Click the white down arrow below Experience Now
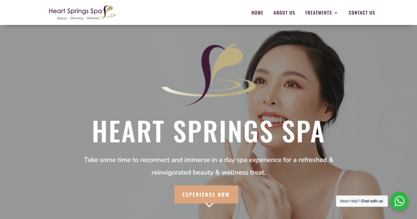Image resolution: width=417 pixels, height=219 pixels. (209, 205)
